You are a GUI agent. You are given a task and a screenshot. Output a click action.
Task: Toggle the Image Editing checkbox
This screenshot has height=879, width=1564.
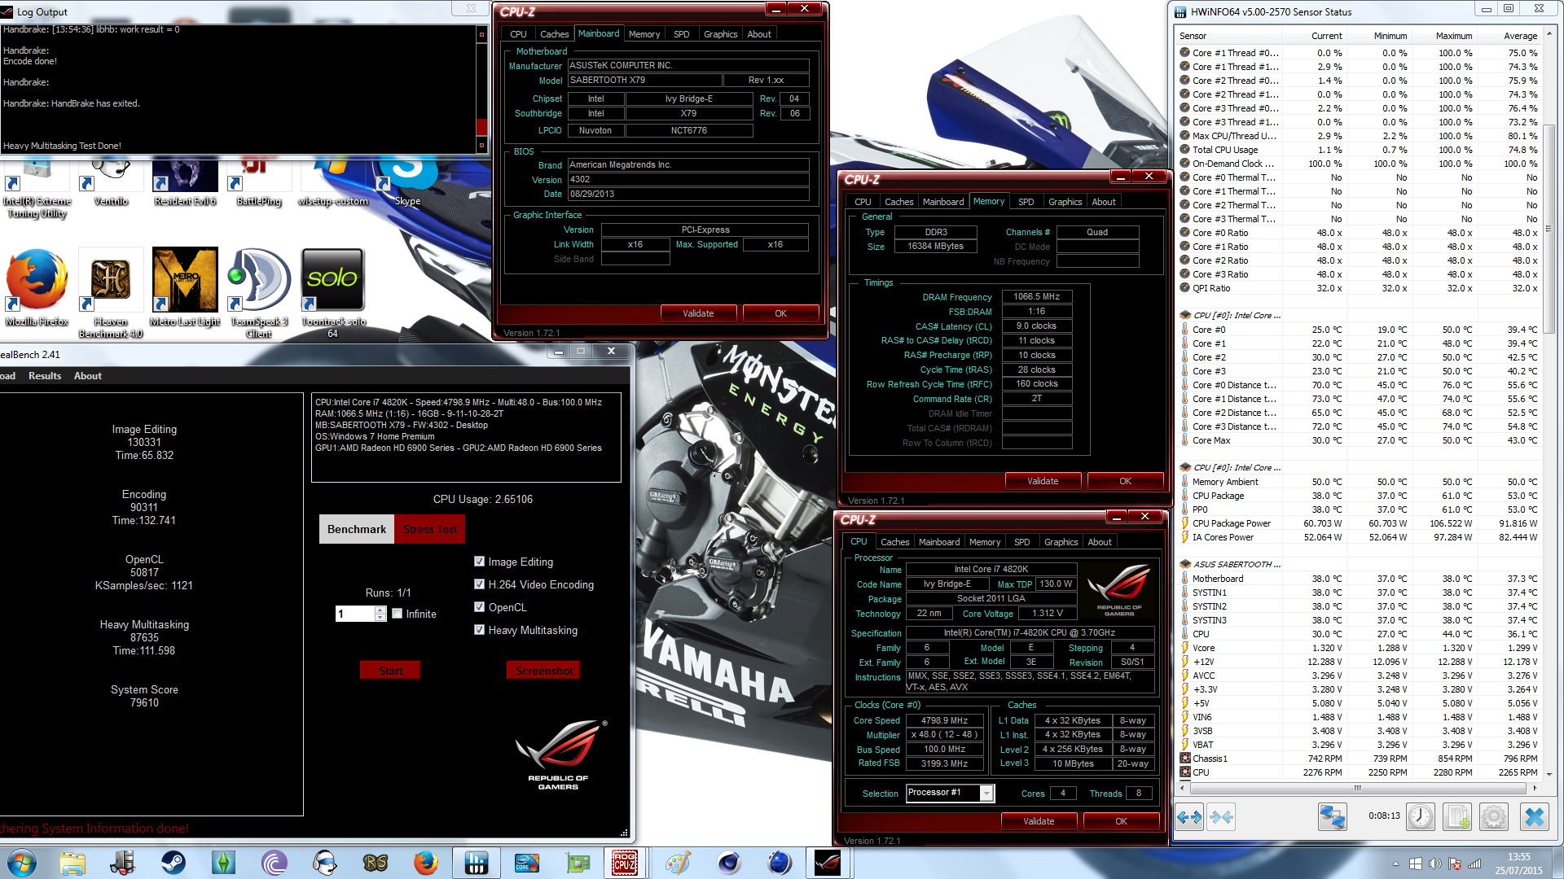(479, 562)
